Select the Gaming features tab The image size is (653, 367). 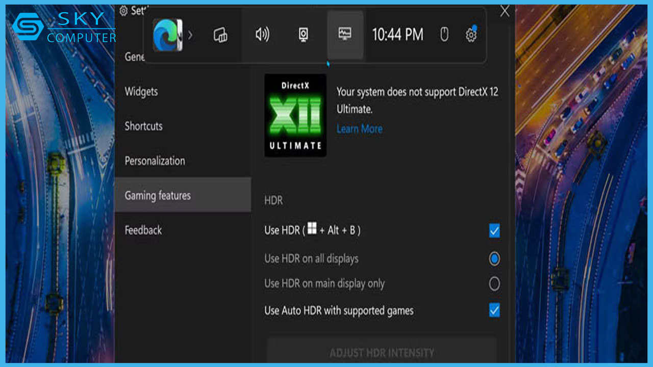[158, 196]
